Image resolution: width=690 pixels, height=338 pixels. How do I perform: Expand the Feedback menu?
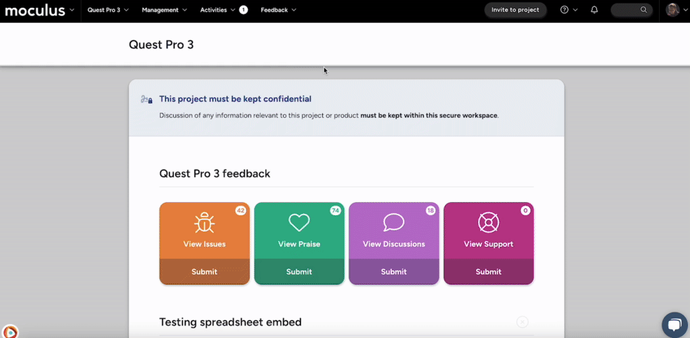click(278, 10)
